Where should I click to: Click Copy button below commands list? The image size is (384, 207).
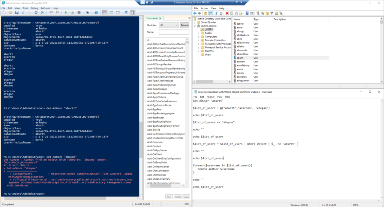tap(186, 197)
